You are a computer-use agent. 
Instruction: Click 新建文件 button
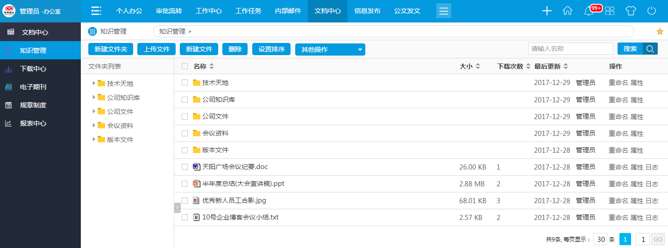[199, 49]
